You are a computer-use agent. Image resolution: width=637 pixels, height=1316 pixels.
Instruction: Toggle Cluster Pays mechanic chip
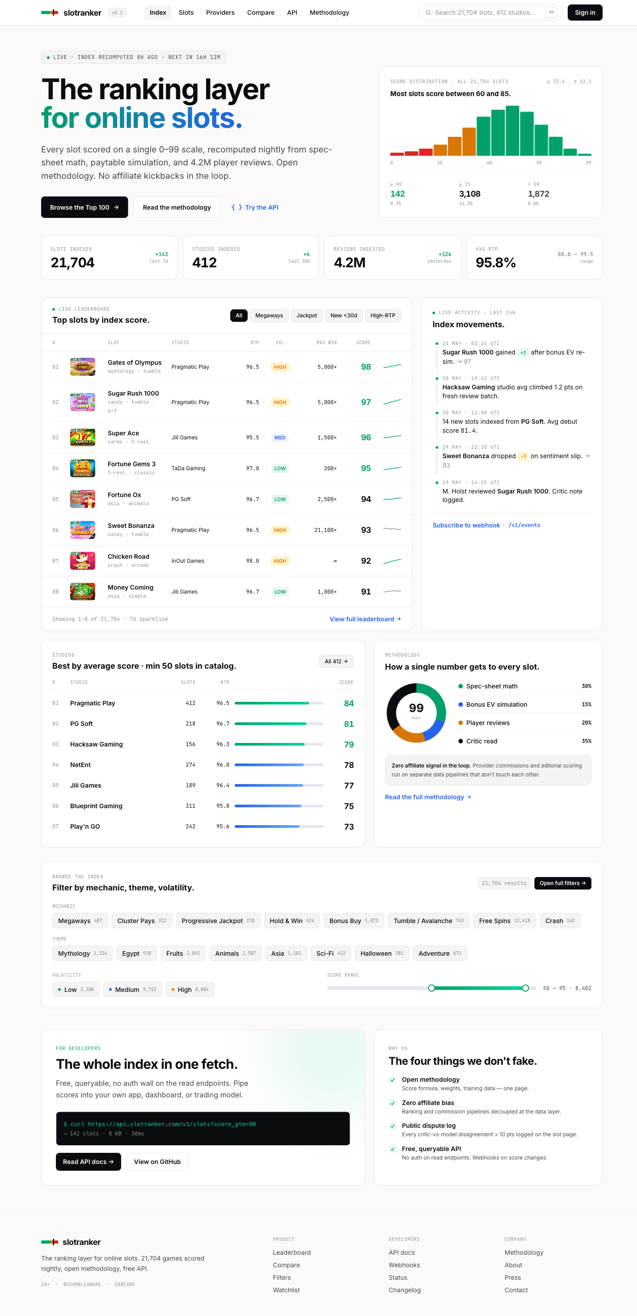(142, 920)
